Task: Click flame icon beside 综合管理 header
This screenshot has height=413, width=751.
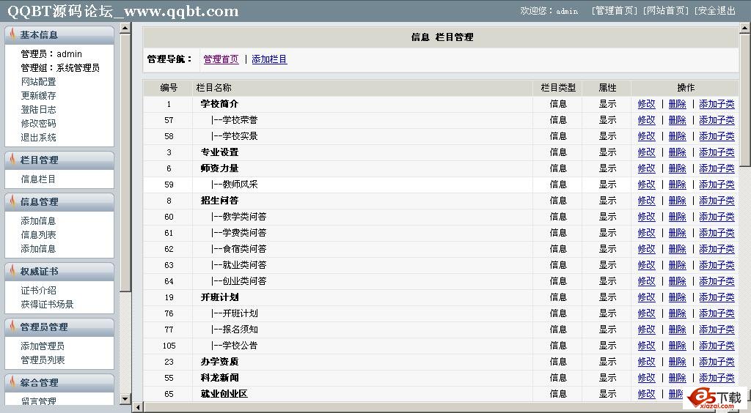Action: point(12,382)
